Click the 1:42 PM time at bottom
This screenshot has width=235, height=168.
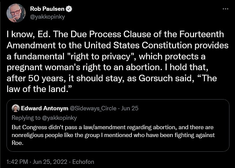click(x=17, y=161)
